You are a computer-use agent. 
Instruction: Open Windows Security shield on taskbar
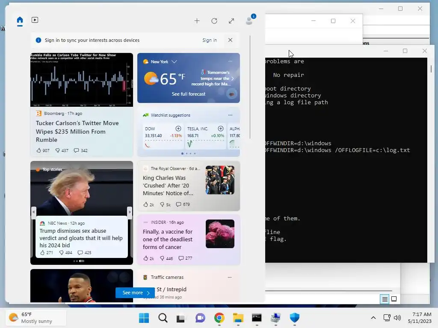coord(294,318)
